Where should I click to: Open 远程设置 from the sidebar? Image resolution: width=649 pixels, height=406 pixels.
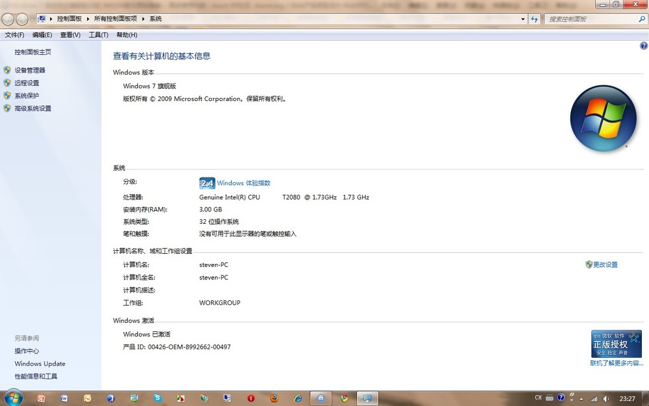click(x=27, y=83)
